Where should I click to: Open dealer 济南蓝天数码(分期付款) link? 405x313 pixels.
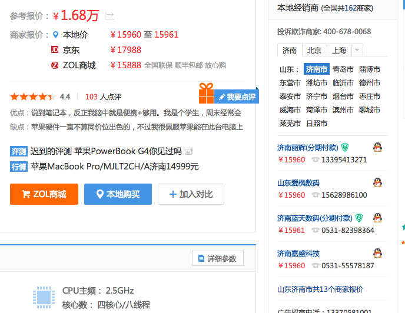click(x=314, y=218)
